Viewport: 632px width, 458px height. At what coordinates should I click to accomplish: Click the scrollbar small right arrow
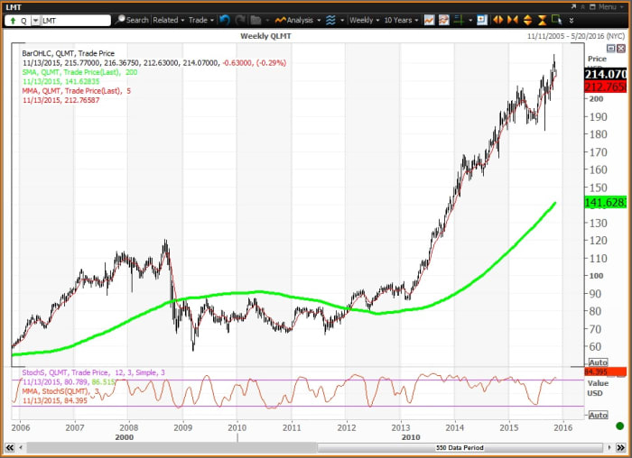point(609,447)
